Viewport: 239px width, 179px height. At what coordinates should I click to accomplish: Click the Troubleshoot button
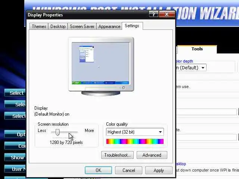(x=117, y=155)
